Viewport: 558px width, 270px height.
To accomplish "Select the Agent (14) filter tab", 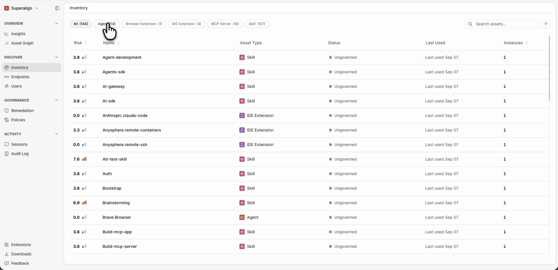I will [107, 24].
